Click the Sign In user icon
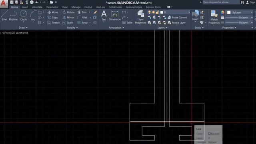Viewport: 256px width, 144px height. tap(248, 2)
